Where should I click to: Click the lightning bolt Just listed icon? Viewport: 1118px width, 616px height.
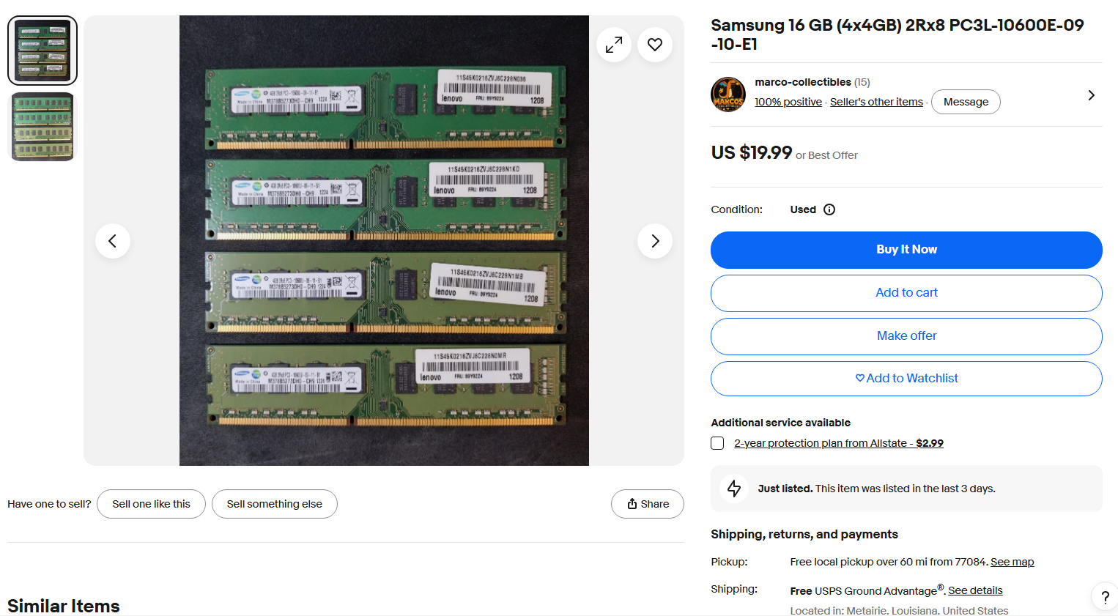[x=734, y=489]
